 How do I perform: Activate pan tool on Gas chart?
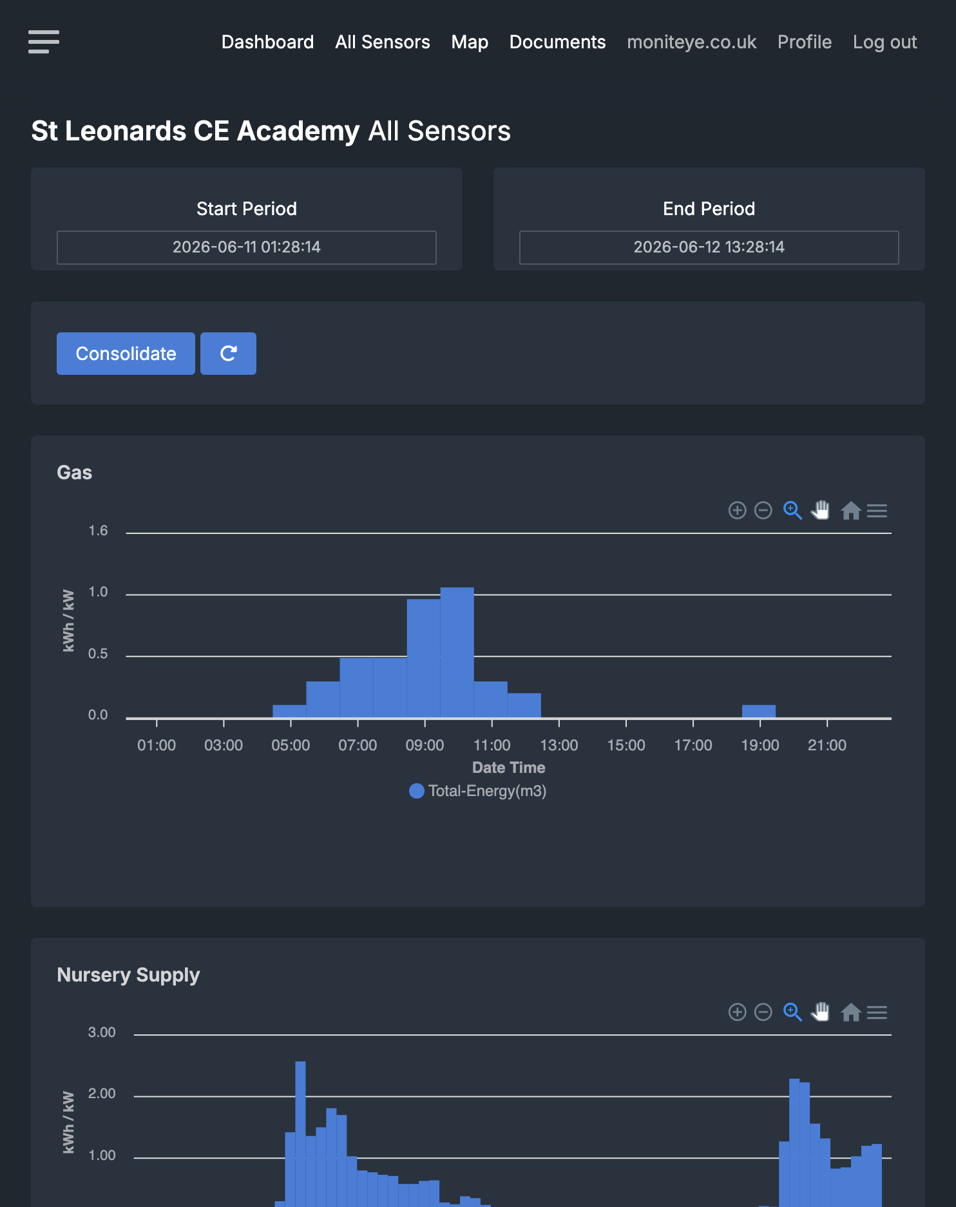pyautogui.click(x=821, y=511)
